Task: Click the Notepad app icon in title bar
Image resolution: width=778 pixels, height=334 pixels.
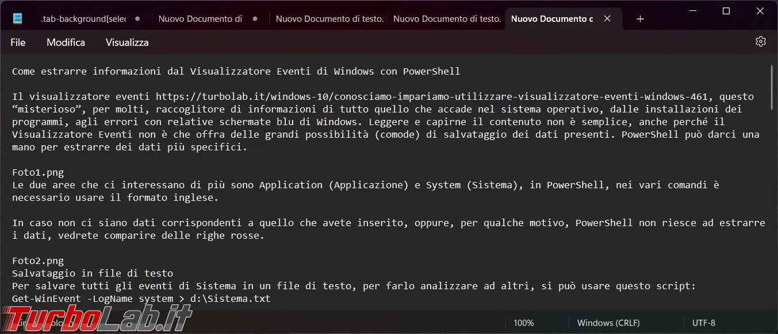Action: point(18,18)
